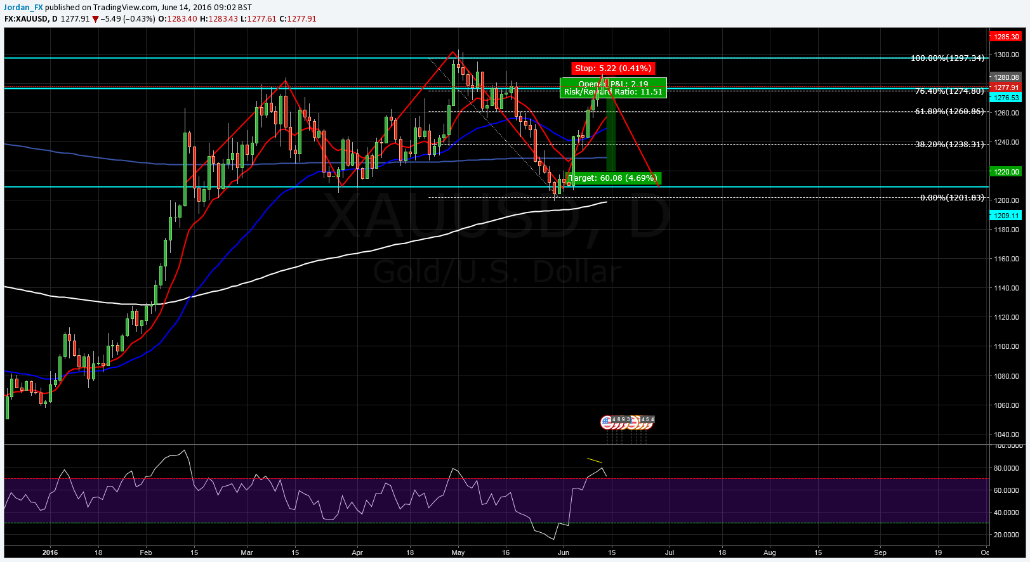Click the 100.00%(1297.34) Fibonacci level label
The width and height of the screenshot is (1030, 562).
point(947,58)
